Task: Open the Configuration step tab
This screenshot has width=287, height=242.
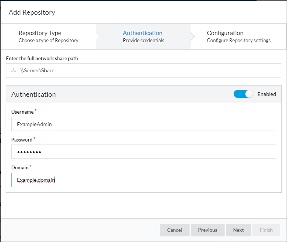Action: pyautogui.click(x=238, y=37)
